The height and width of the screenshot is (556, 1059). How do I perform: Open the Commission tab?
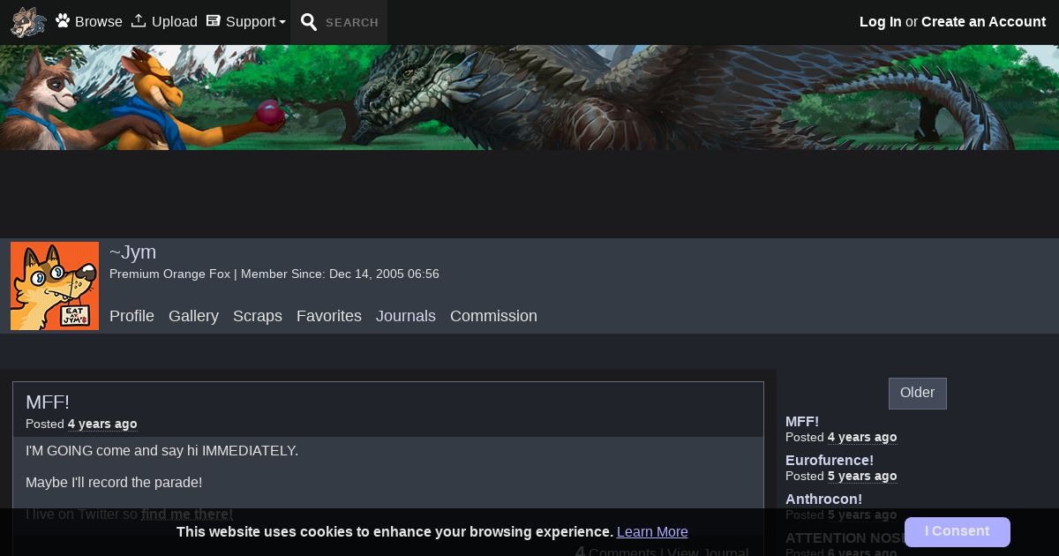493,316
